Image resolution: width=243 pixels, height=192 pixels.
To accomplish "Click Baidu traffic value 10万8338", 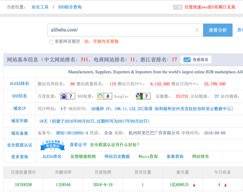I will (x=24, y=184).
